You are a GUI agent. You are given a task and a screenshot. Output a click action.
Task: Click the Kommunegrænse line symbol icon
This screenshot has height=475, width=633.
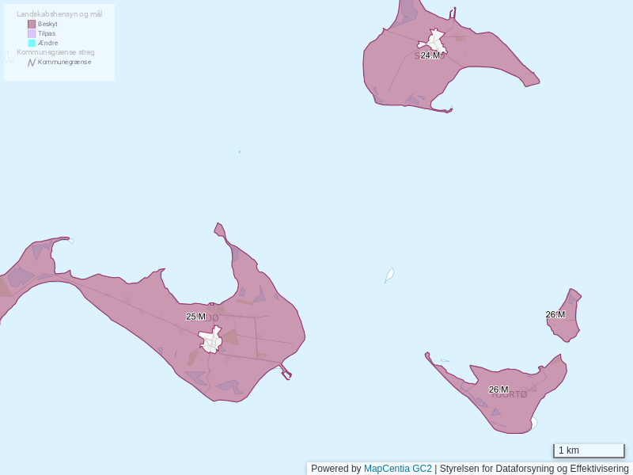tap(32, 63)
